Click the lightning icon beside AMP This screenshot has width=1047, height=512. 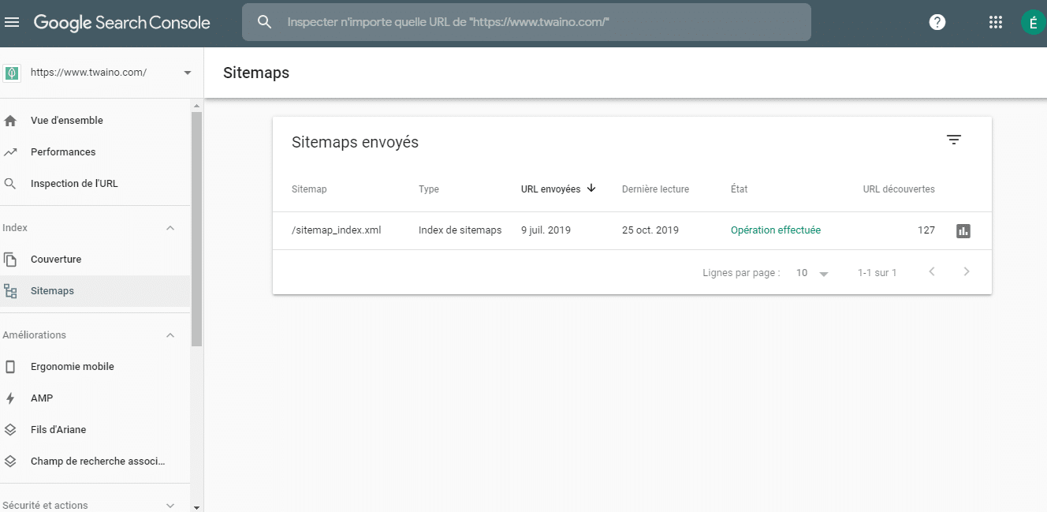tap(10, 398)
